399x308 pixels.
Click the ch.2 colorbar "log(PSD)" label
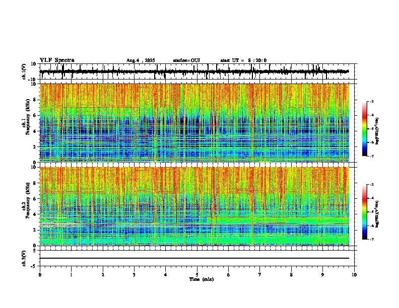377,214
